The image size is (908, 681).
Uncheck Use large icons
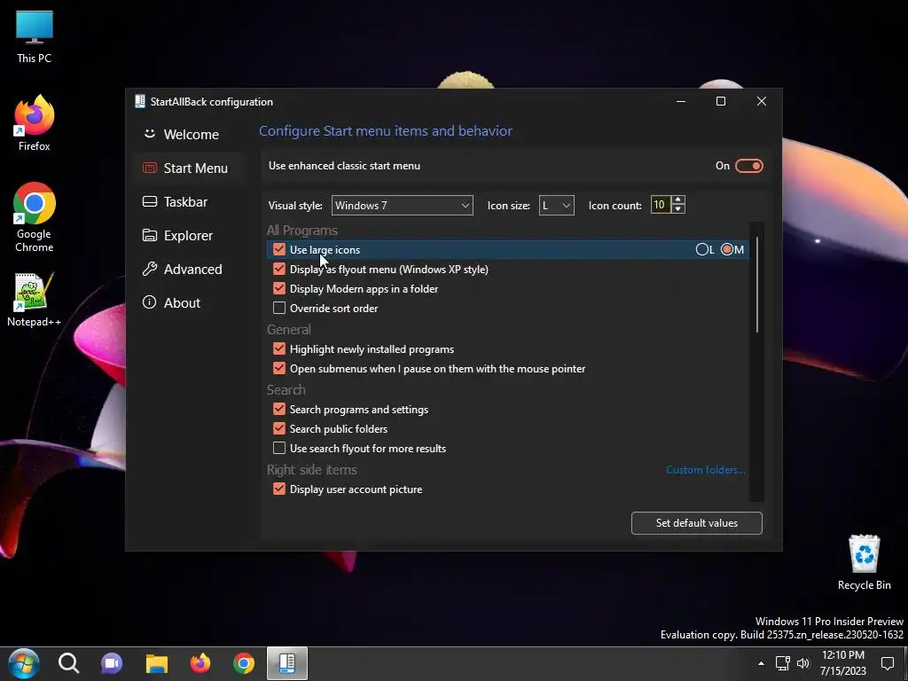tap(279, 249)
